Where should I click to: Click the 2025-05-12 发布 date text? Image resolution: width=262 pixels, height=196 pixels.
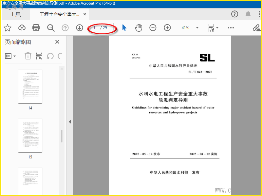(146, 154)
